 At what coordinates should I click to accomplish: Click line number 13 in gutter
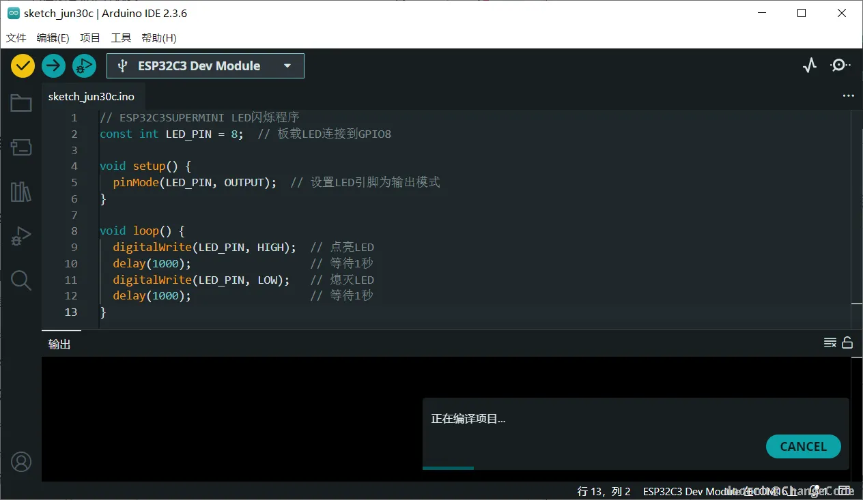click(x=71, y=312)
